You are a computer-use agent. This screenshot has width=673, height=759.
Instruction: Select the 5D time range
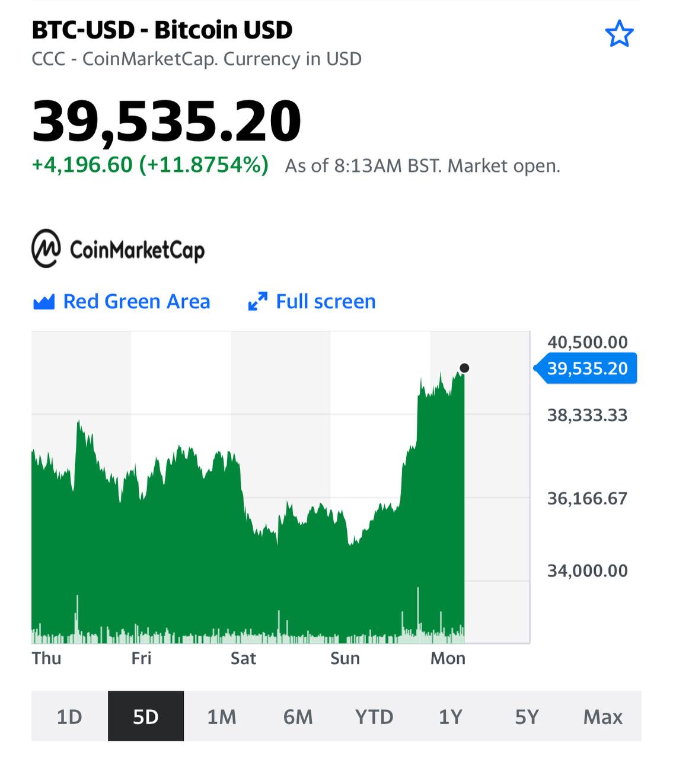(x=146, y=716)
